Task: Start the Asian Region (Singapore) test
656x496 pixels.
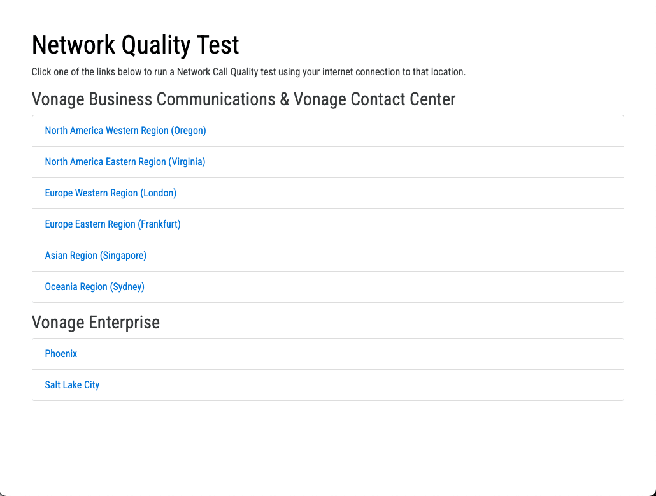Action: point(96,255)
